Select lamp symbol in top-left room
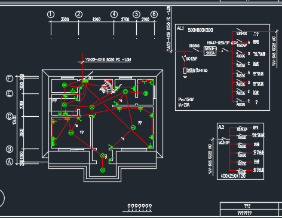 65,85
